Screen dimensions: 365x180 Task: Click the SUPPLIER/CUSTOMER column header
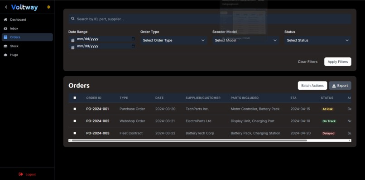[203, 98]
